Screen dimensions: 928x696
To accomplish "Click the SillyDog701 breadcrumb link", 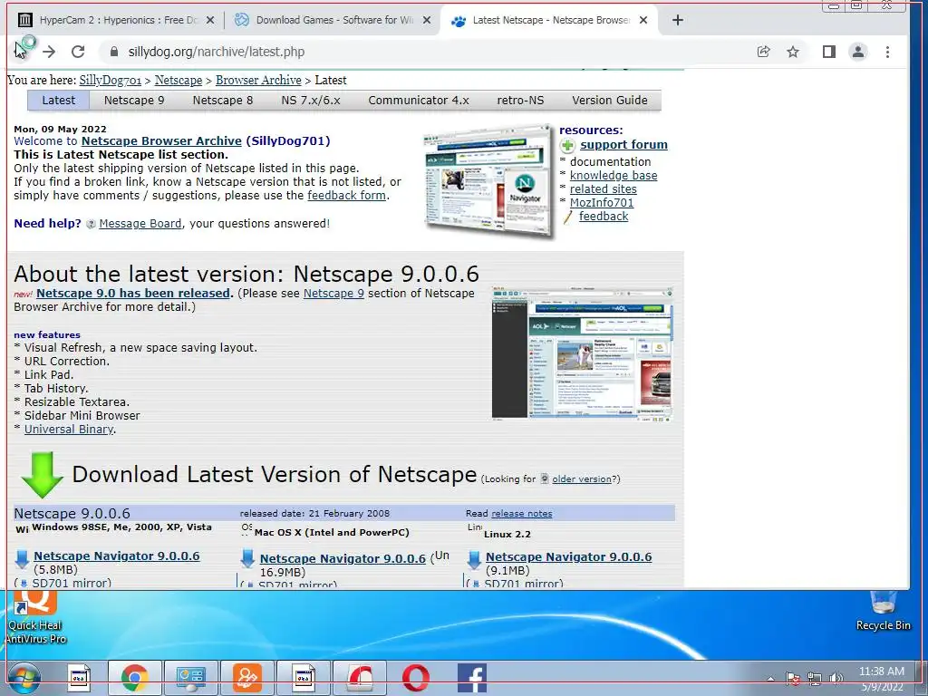I will 110,80.
